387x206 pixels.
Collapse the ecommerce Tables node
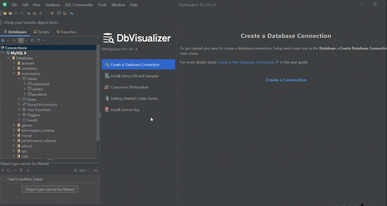click(x=19, y=78)
